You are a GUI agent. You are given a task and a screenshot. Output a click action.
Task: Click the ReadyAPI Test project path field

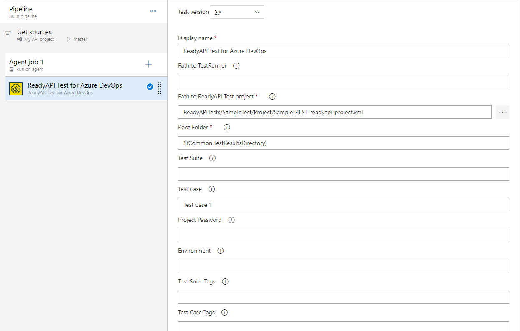[335, 112]
